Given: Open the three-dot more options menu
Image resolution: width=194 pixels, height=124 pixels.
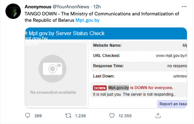Looking at the screenshot, I should [184, 7].
